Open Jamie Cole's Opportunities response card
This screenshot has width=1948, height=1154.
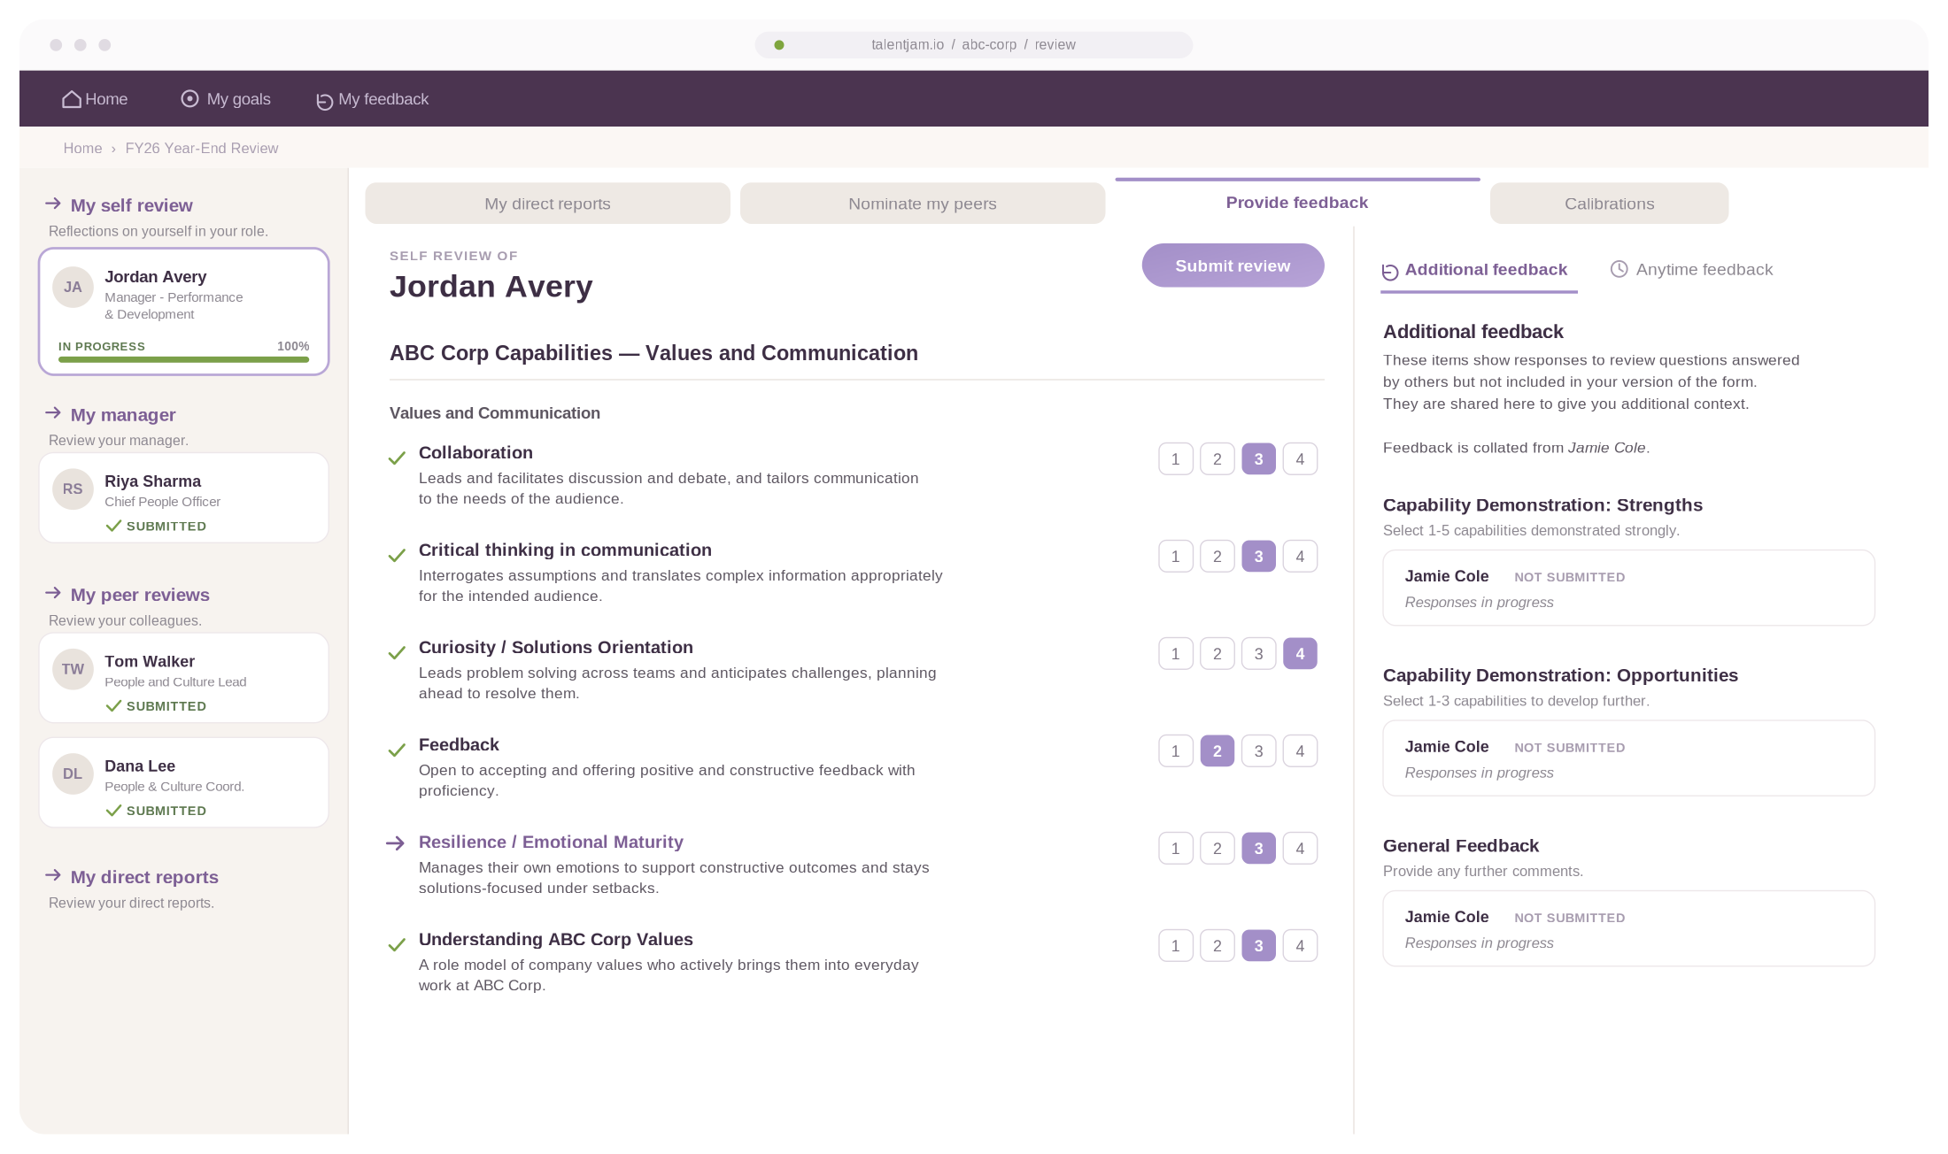click(1628, 758)
